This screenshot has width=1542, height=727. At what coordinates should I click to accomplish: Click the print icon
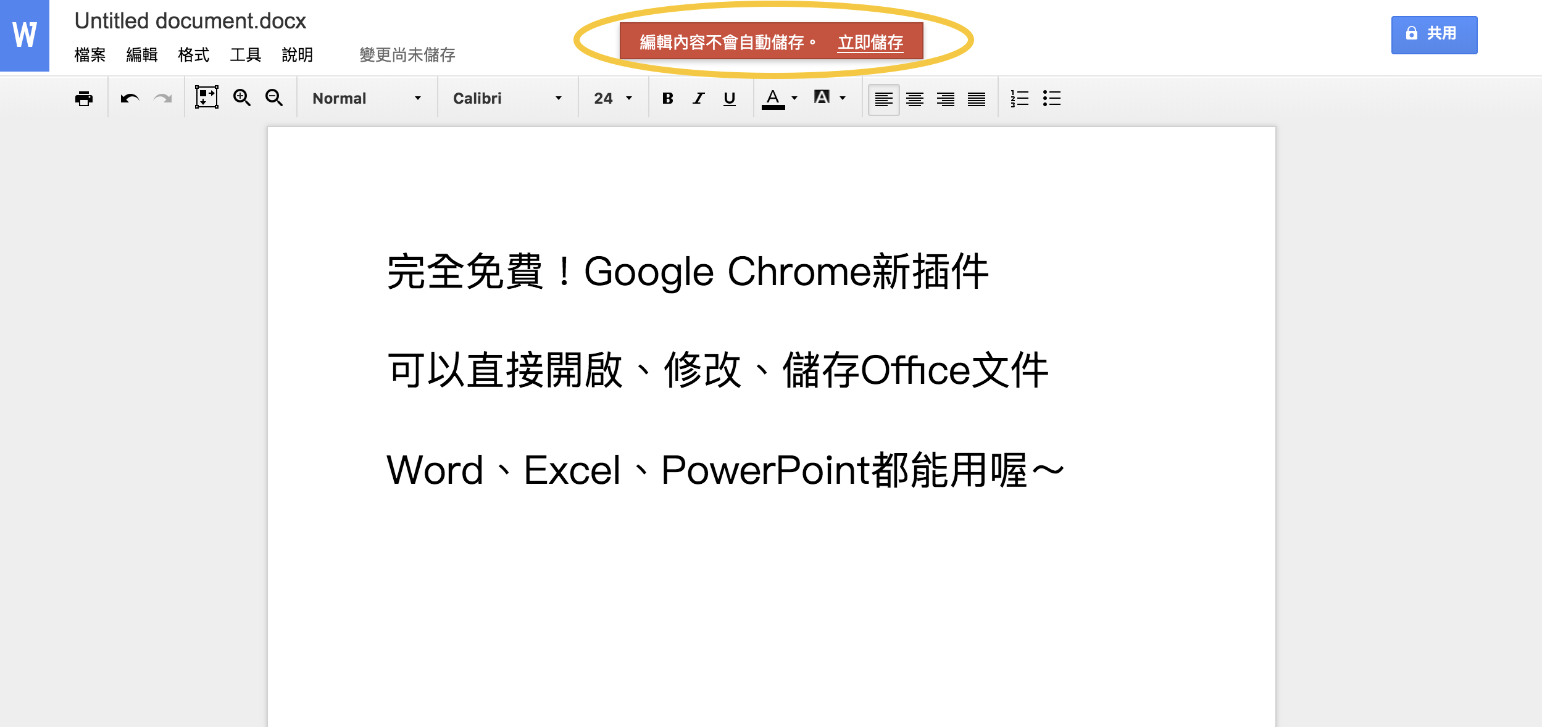click(83, 99)
